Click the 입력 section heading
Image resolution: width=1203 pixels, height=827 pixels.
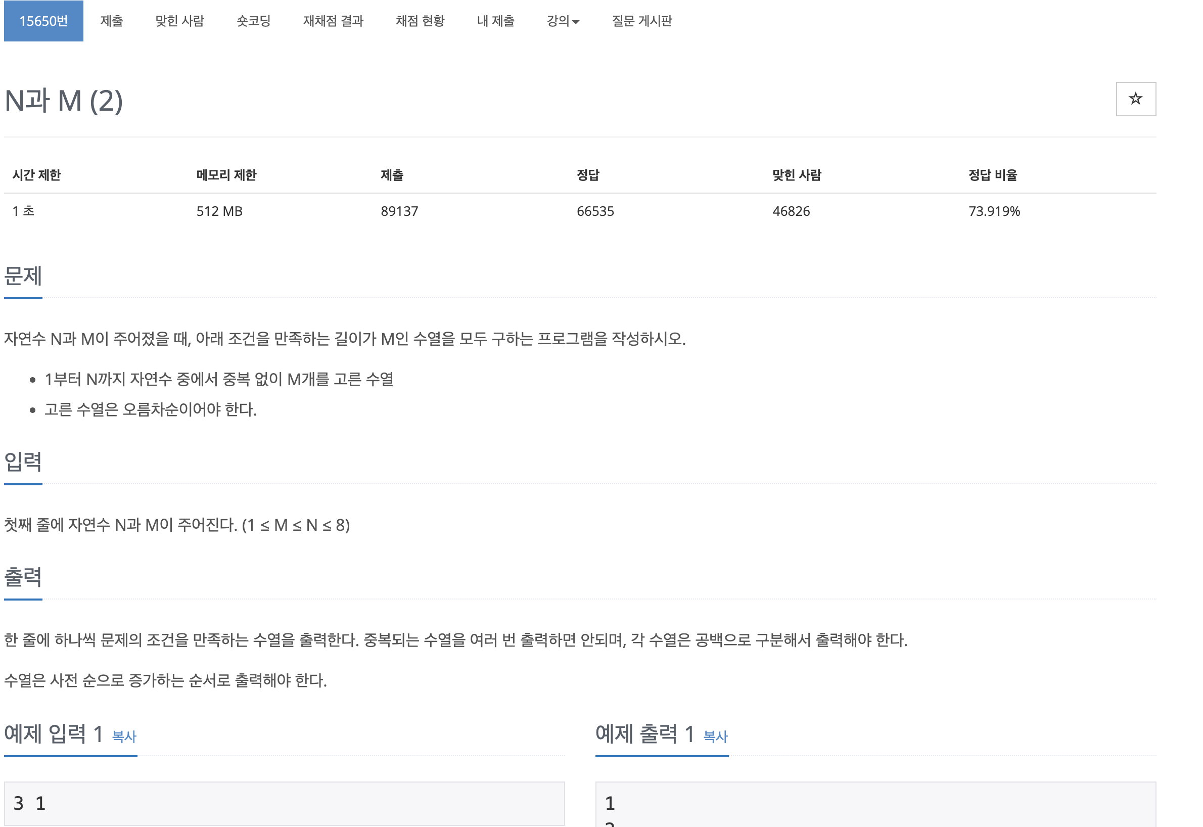[23, 462]
